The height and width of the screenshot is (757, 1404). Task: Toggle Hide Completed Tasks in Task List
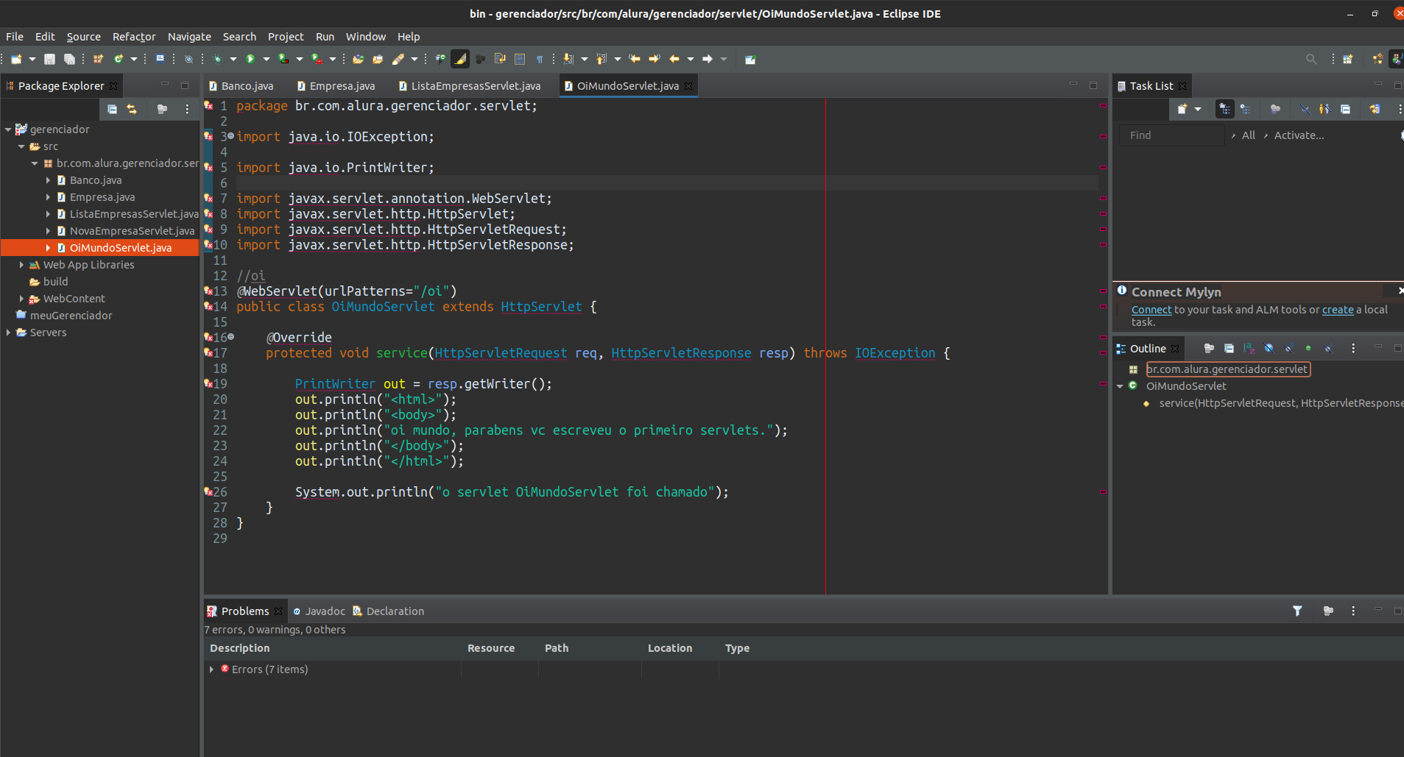tap(1305, 109)
